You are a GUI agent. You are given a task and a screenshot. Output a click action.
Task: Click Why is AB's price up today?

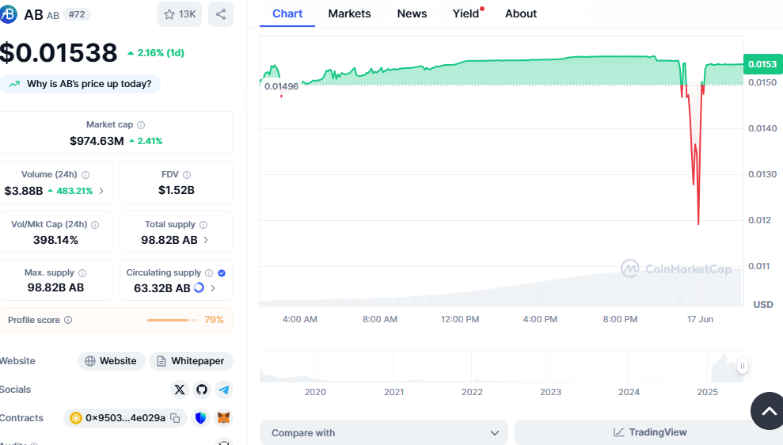(x=80, y=84)
